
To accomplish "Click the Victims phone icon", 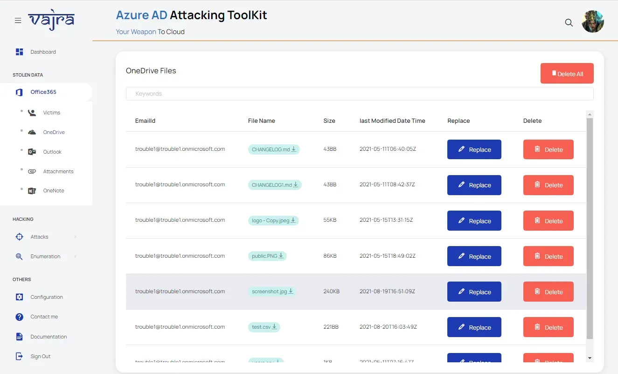I will click(32, 113).
